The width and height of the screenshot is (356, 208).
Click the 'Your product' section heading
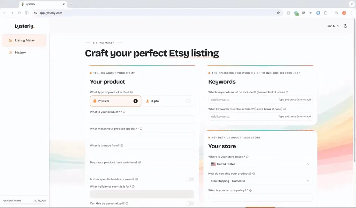(107, 82)
